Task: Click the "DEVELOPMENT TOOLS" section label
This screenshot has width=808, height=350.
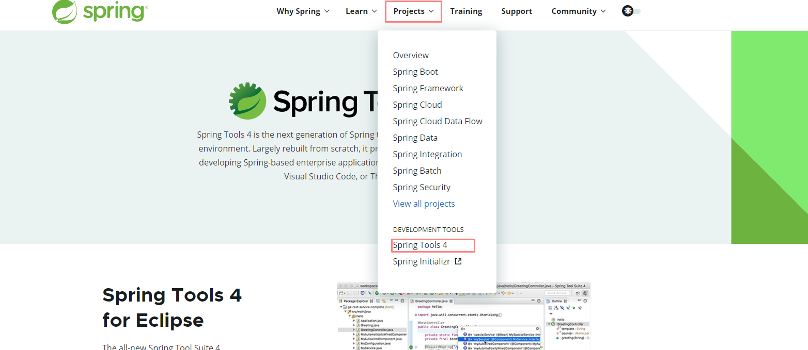Action: pyautogui.click(x=428, y=229)
